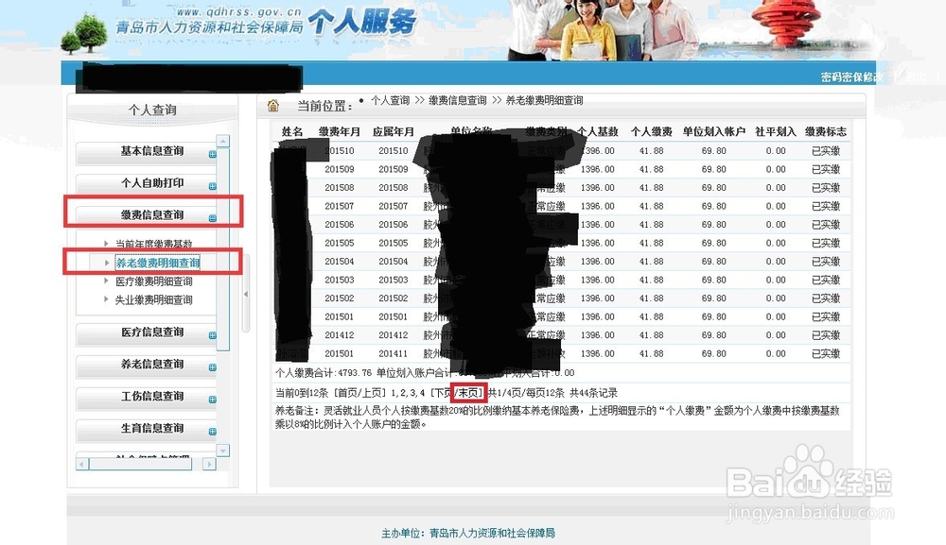946x545 pixels.
Task: Expand 基本信息查询 with its plus icon
Action: [x=212, y=154]
